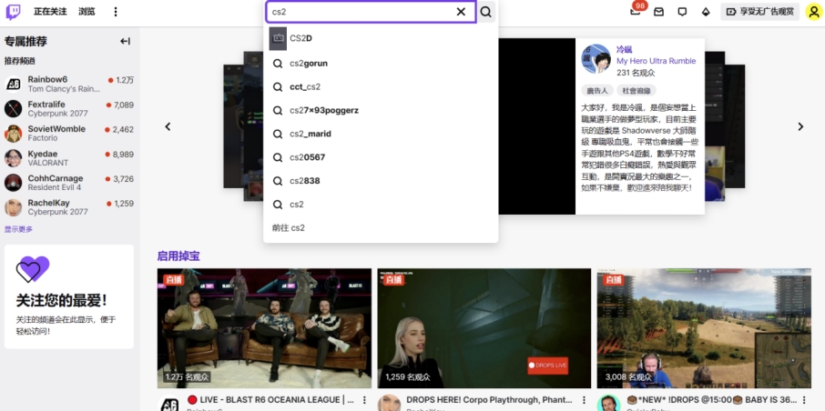
Task: Choose the cs2gorun search suggestion
Action: [381, 63]
